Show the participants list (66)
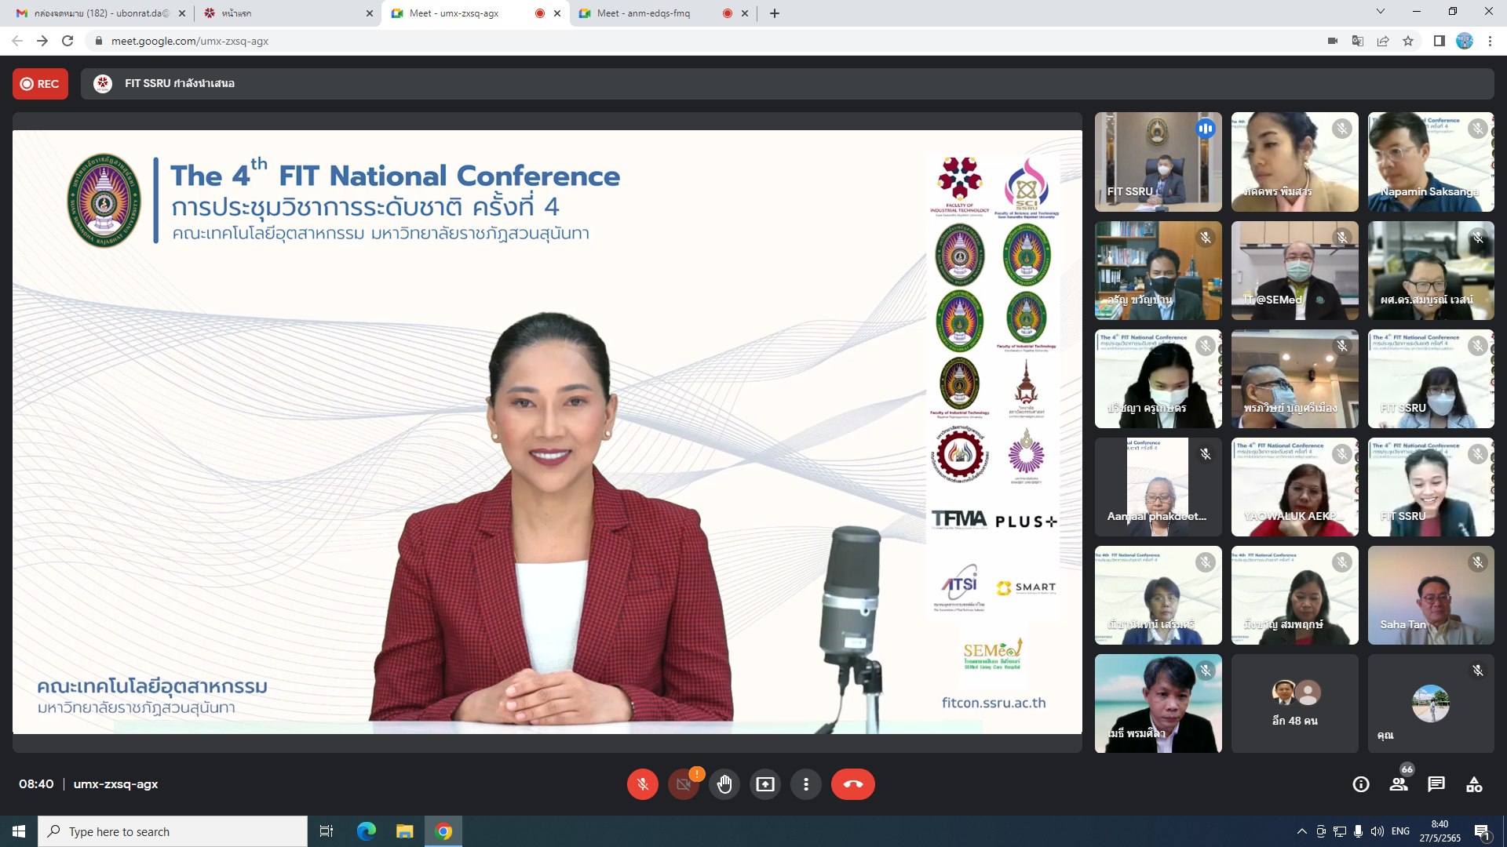Image resolution: width=1507 pixels, height=847 pixels. click(x=1399, y=784)
